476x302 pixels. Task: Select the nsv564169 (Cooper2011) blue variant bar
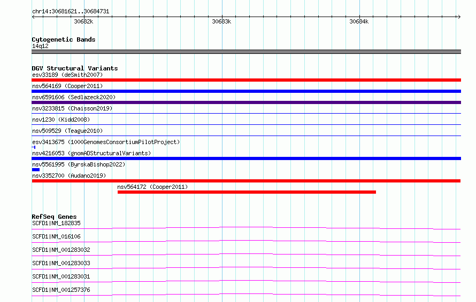point(246,91)
